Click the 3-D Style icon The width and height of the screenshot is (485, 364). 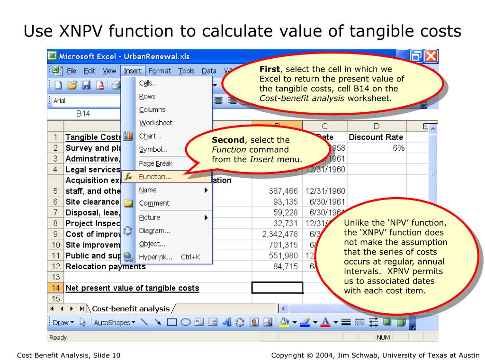pos(401,322)
